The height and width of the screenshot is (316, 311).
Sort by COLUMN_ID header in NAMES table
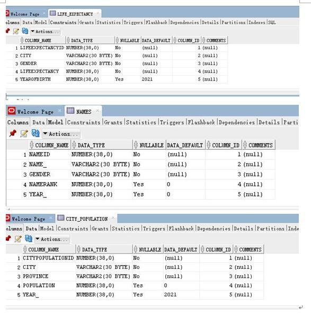[x=224, y=145]
